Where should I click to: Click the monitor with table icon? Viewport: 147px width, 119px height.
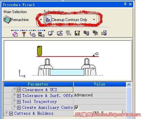click(60, 33)
